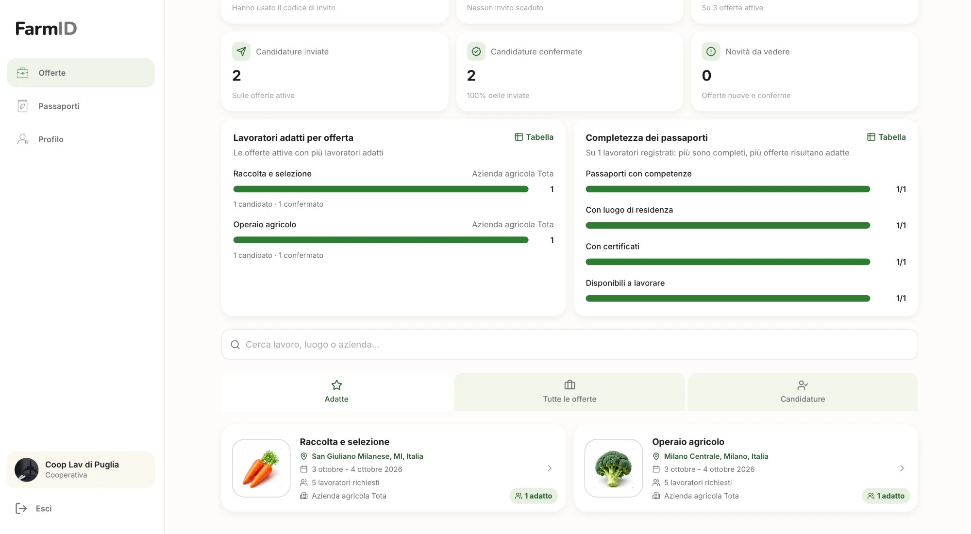The height and width of the screenshot is (534, 971).
Task: Open Offerte in the sidebar
Action: 81,73
